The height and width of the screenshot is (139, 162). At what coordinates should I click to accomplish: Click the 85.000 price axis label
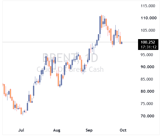[x=147, y=79]
